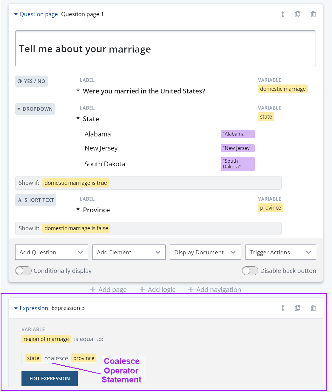Open the Trigger Actions dropdown
Viewport: 332px width, 392px height.
tap(281, 252)
